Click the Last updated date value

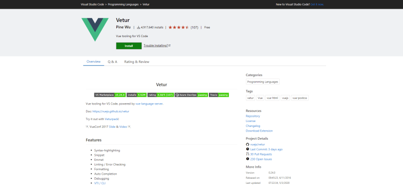click(279, 183)
